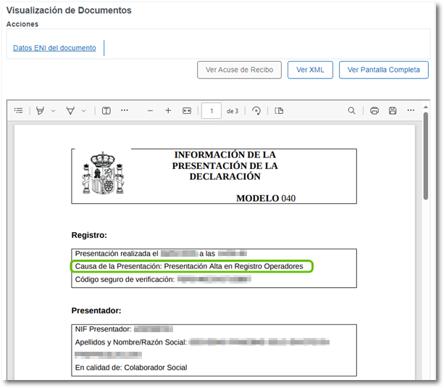Click the Código seguro de verificación text
The width and height of the screenshot is (444, 388).
(x=125, y=280)
